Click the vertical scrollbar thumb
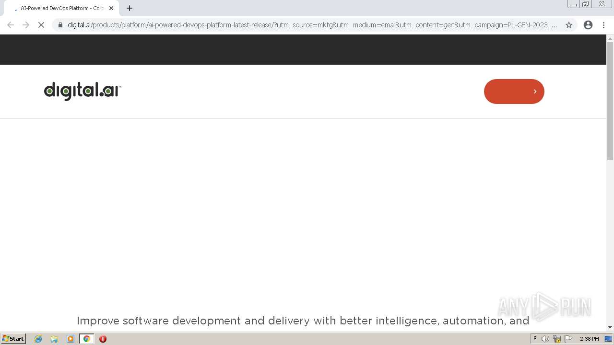Viewport: 614px width, 345px height. click(x=610, y=101)
